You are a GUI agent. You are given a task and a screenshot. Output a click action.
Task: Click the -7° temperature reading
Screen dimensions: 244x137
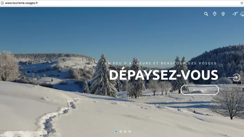tap(235, 14)
